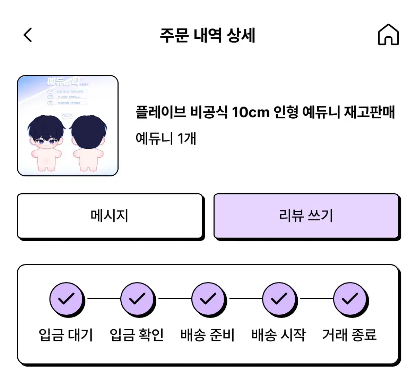This screenshot has width=416, height=387.
Task: Open the 메시지 button
Action: (x=110, y=216)
